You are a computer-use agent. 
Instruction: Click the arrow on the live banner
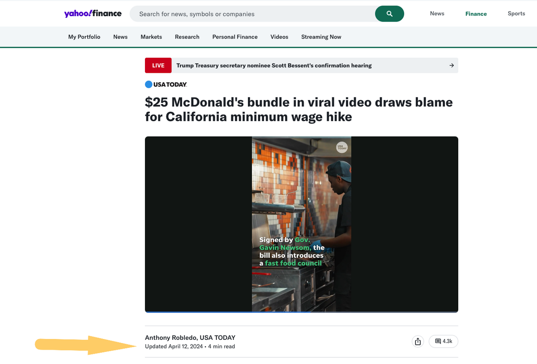click(x=452, y=65)
